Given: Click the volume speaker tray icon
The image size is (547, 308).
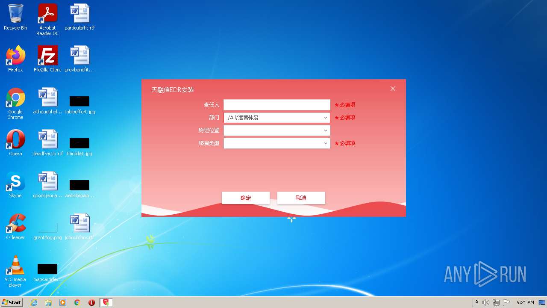Looking at the screenshot, I should tap(486, 302).
